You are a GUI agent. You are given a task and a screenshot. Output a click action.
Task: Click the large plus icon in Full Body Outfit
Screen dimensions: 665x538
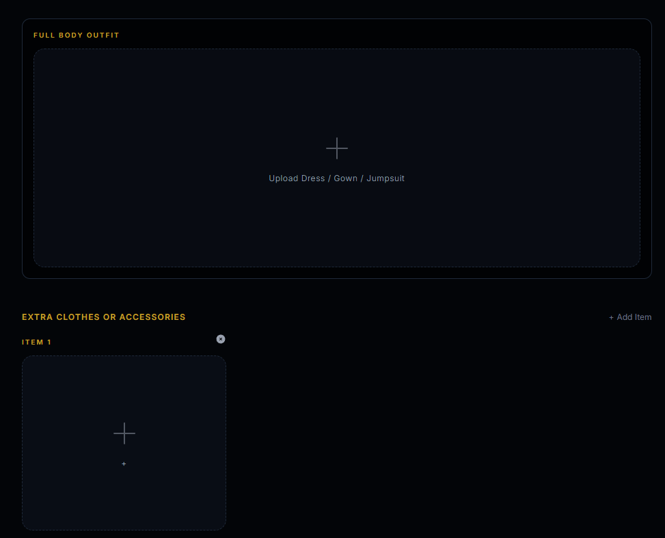point(336,148)
